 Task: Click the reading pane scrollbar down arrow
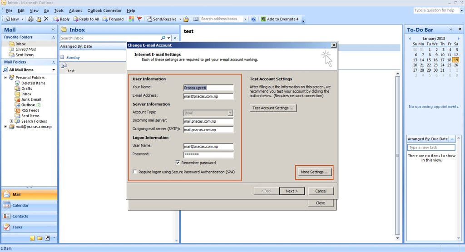[x=397, y=238]
